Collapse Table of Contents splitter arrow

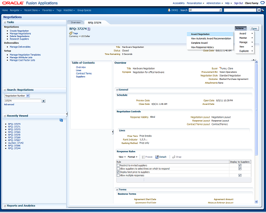tap(113, 132)
